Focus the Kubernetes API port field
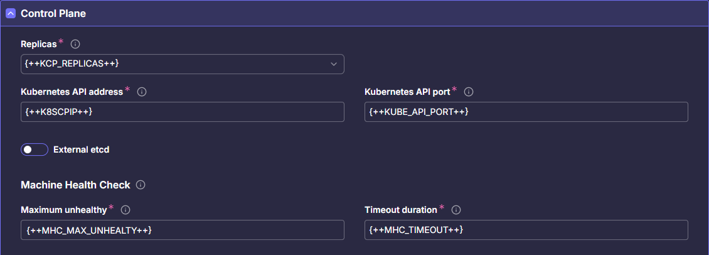 [x=526, y=112]
